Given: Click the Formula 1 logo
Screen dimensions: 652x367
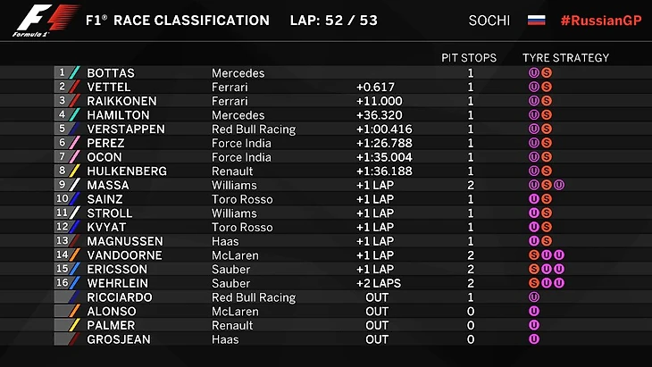Looking at the screenshot, I should (46, 21).
